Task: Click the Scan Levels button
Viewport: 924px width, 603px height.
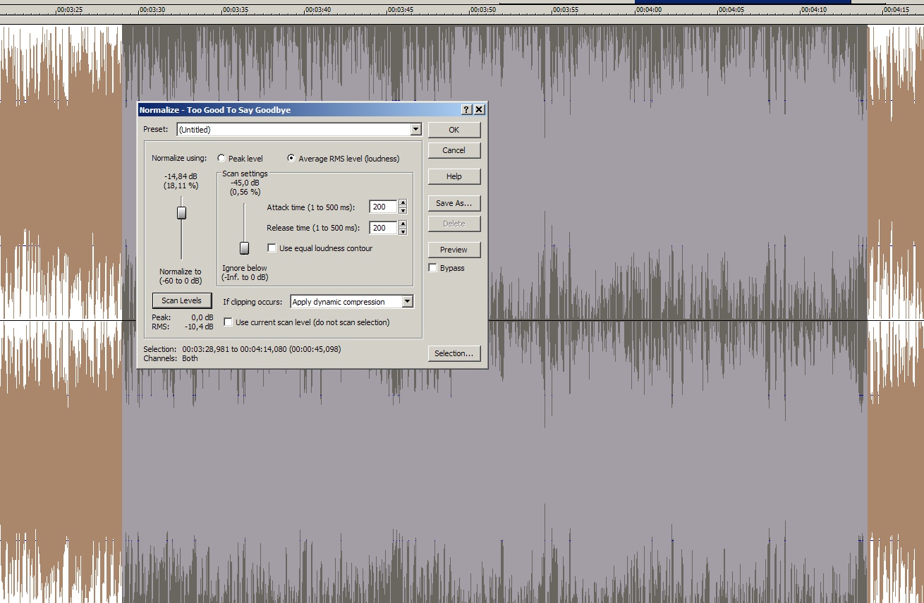Action: tap(181, 300)
